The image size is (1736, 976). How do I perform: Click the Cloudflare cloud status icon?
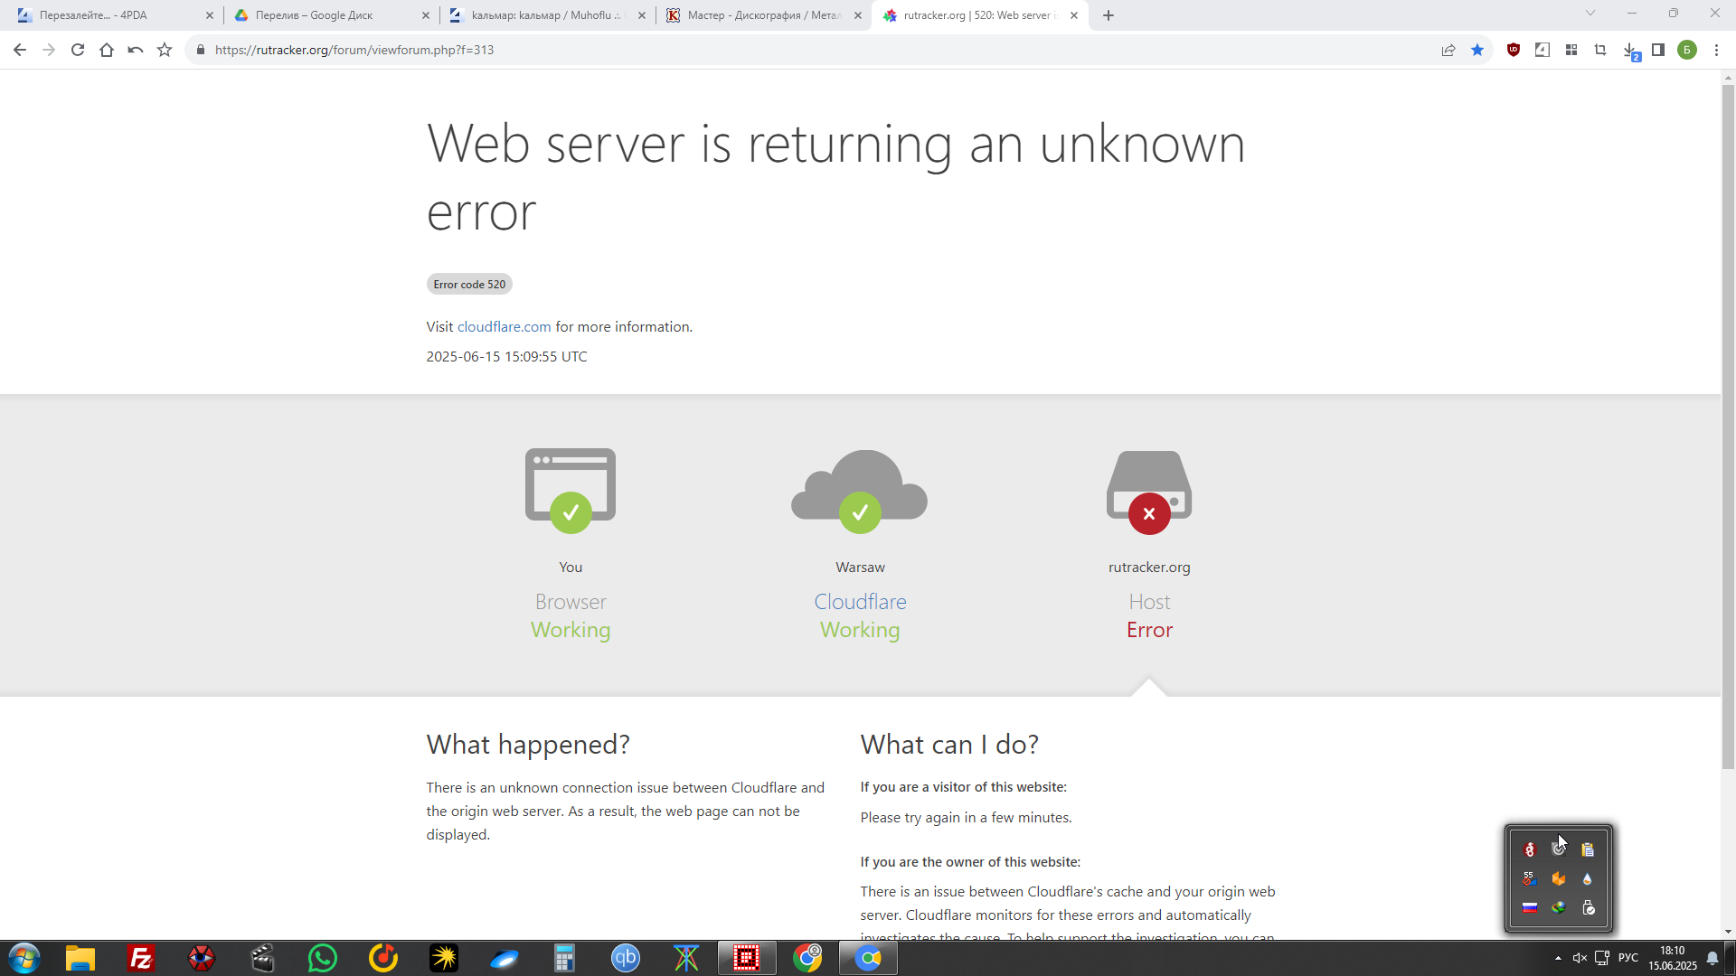[860, 491]
